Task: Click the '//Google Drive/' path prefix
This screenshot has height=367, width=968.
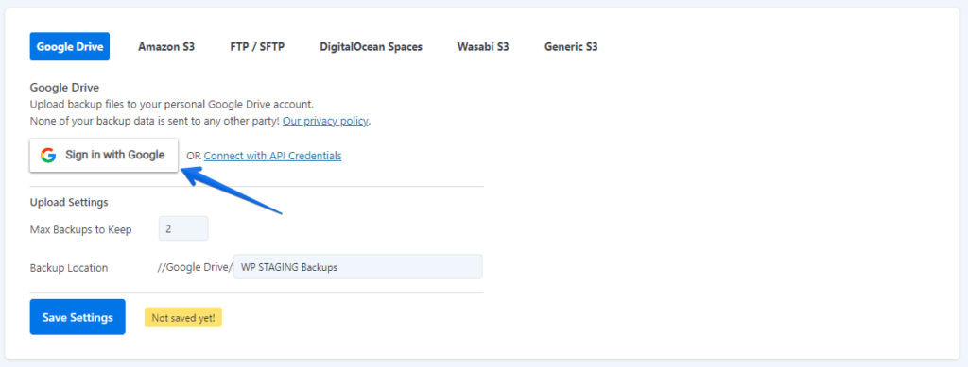Action: click(195, 267)
